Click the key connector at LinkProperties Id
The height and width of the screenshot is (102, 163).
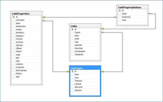(x=44, y=17)
